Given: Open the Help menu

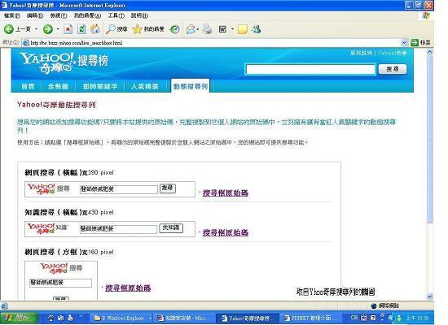Looking at the screenshot, I should point(139,15).
